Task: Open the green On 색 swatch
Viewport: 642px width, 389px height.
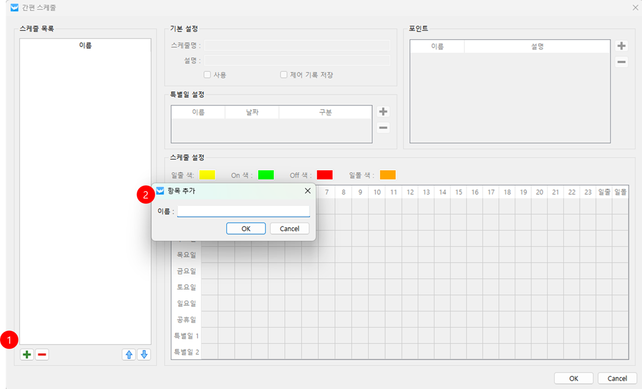Action: point(266,175)
